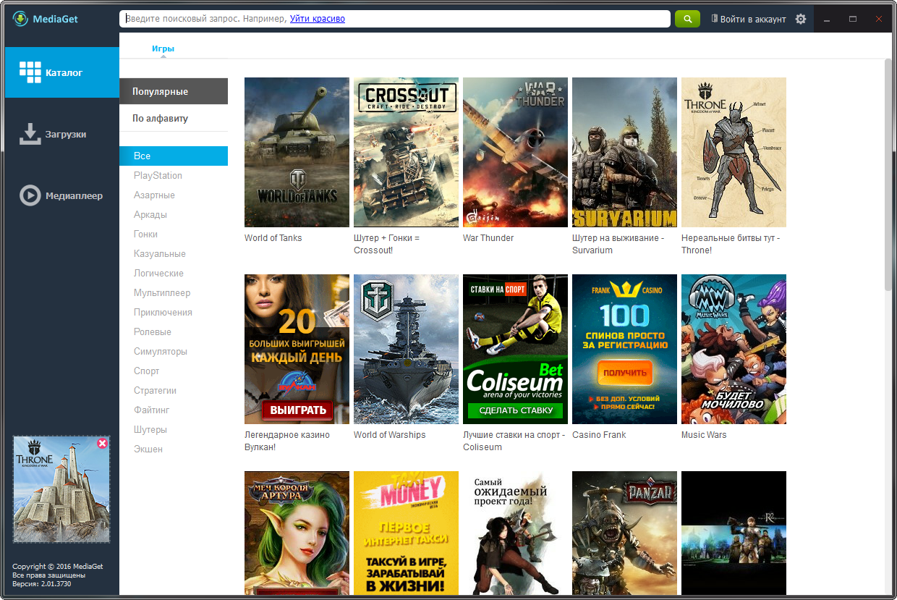Open the Bet Coliseum cover image
Image resolution: width=897 pixels, height=600 pixels.
click(515, 349)
